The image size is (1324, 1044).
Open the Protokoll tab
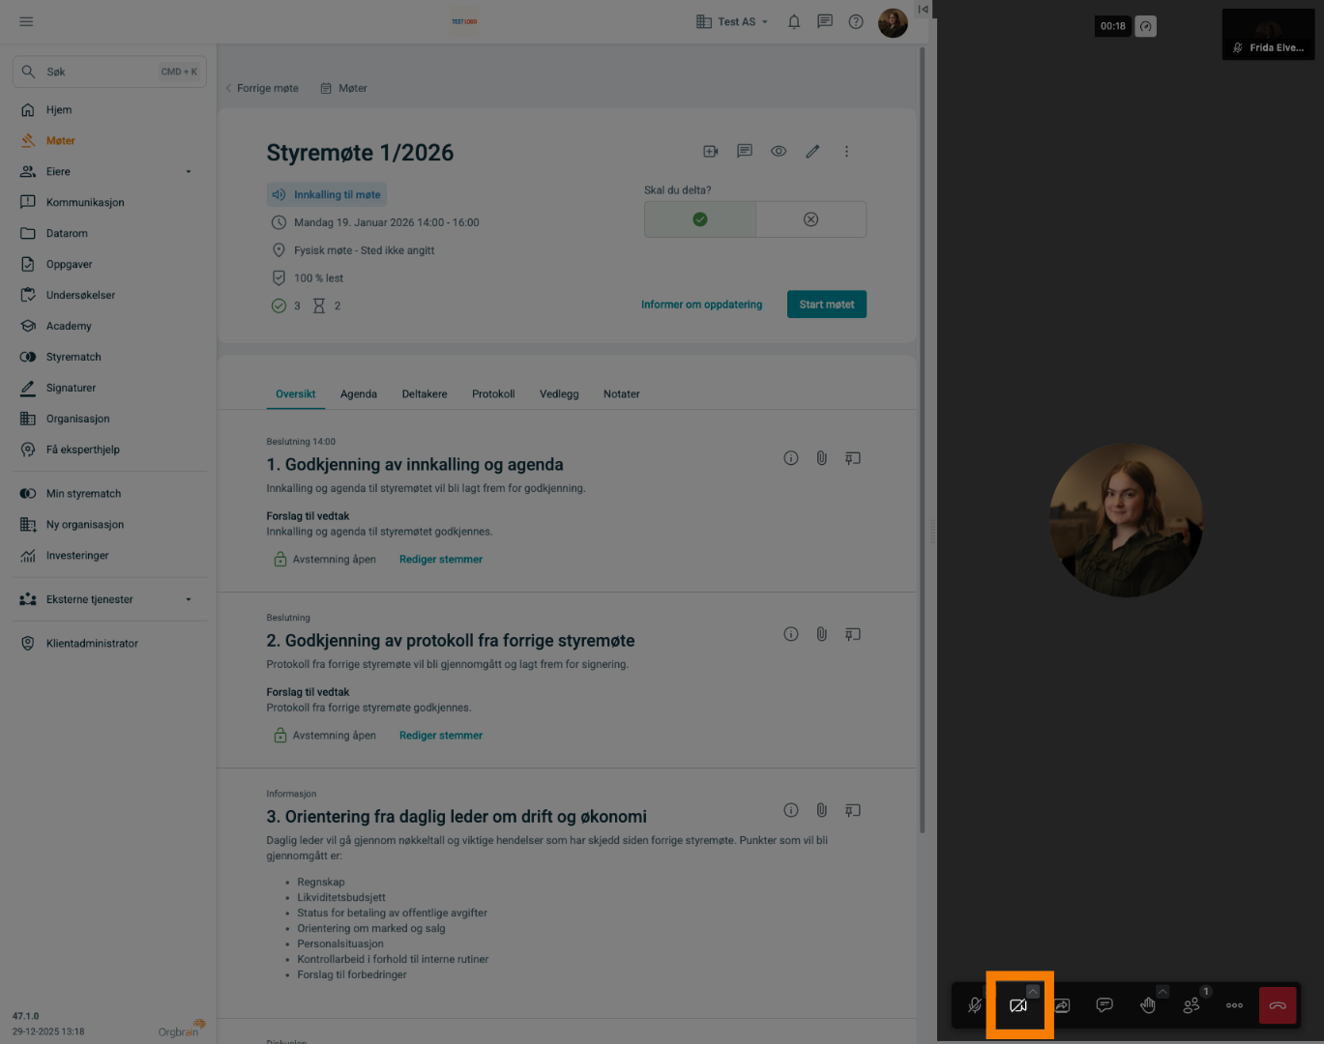[493, 394]
